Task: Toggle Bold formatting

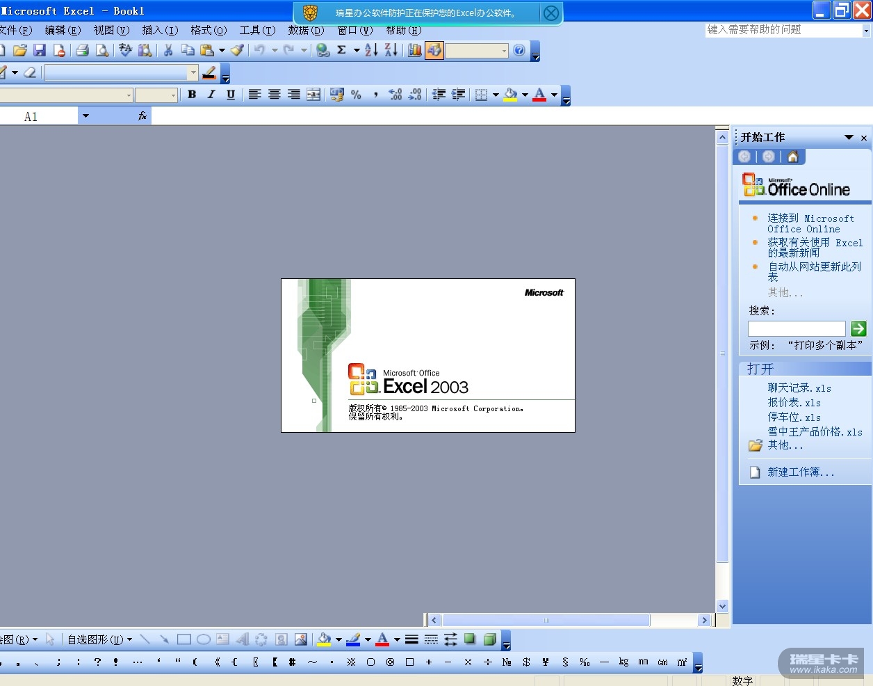Action: [x=192, y=95]
